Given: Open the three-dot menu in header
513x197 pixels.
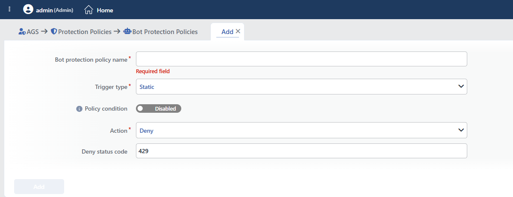Looking at the screenshot, I should (x=9, y=9).
